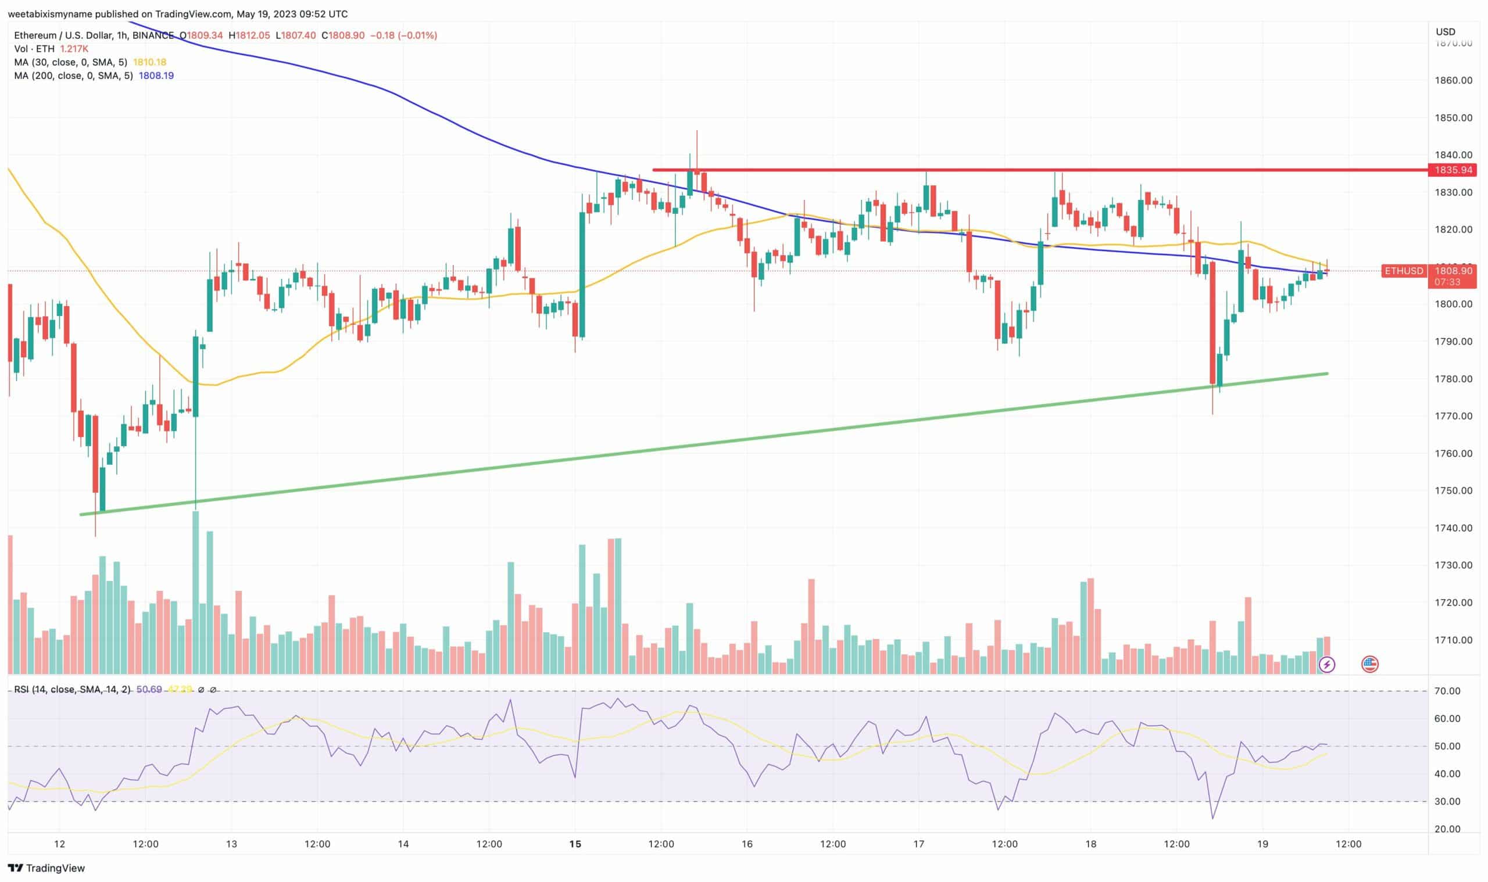Select the red horizontal resistance line

coord(1040,170)
